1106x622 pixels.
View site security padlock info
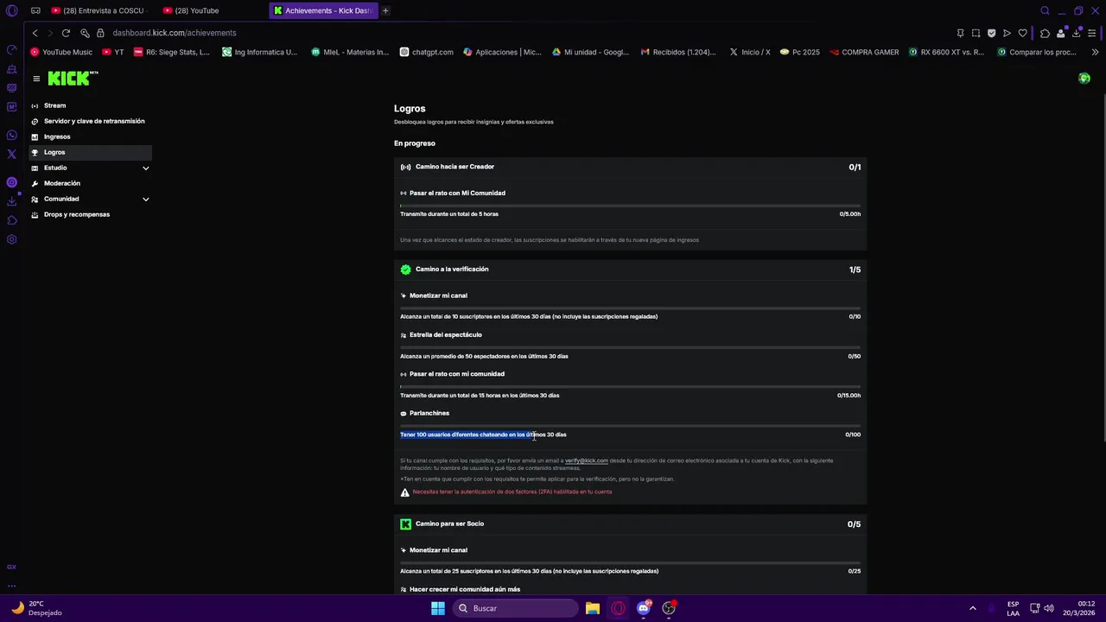pyautogui.click(x=100, y=33)
